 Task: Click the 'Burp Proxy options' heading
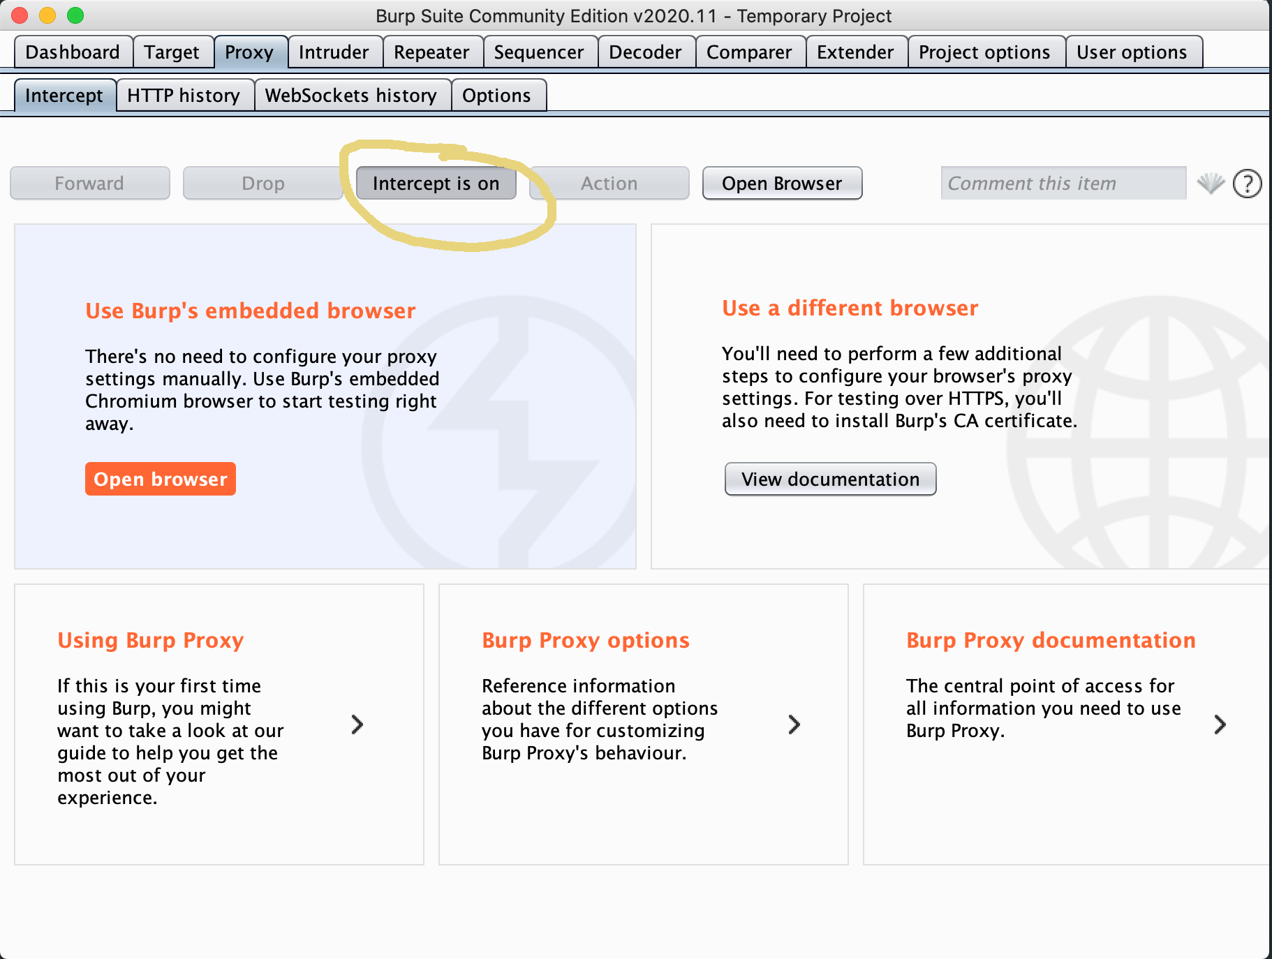[x=586, y=640]
